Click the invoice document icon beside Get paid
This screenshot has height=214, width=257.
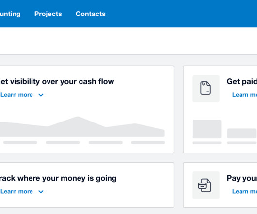click(206, 88)
